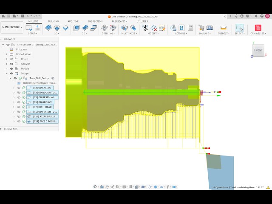
Task: Open the Setup Sheet icon
Action: tap(190, 28)
